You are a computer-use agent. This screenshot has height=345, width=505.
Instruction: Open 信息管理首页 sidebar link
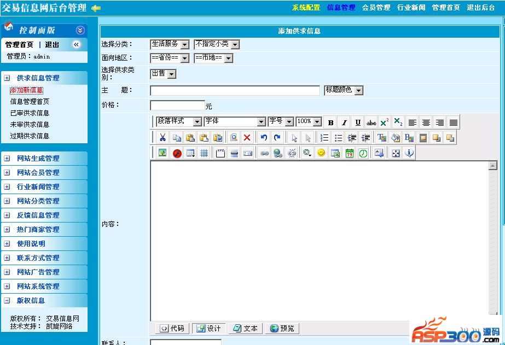click(30, 102)
